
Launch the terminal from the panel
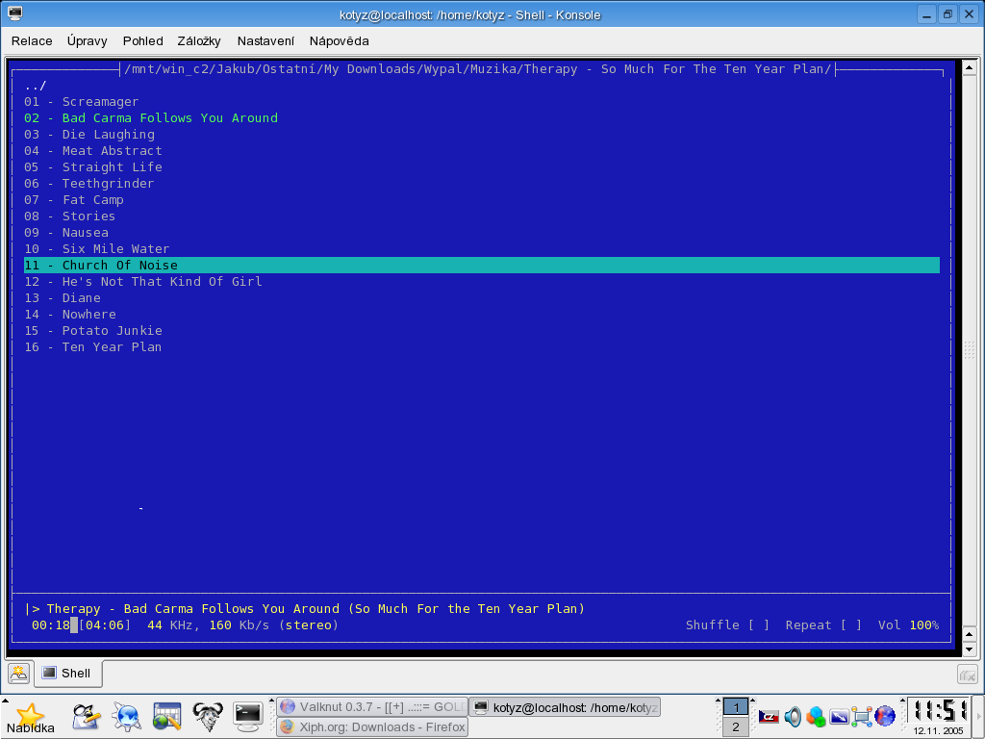[x=248, y=716]
